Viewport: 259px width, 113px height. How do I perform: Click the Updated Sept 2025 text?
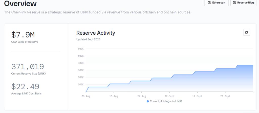pyautogui.click(x=88, y=39)
